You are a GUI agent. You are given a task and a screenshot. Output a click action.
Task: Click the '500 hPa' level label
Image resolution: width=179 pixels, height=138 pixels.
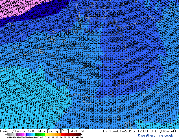coord(37,131)
